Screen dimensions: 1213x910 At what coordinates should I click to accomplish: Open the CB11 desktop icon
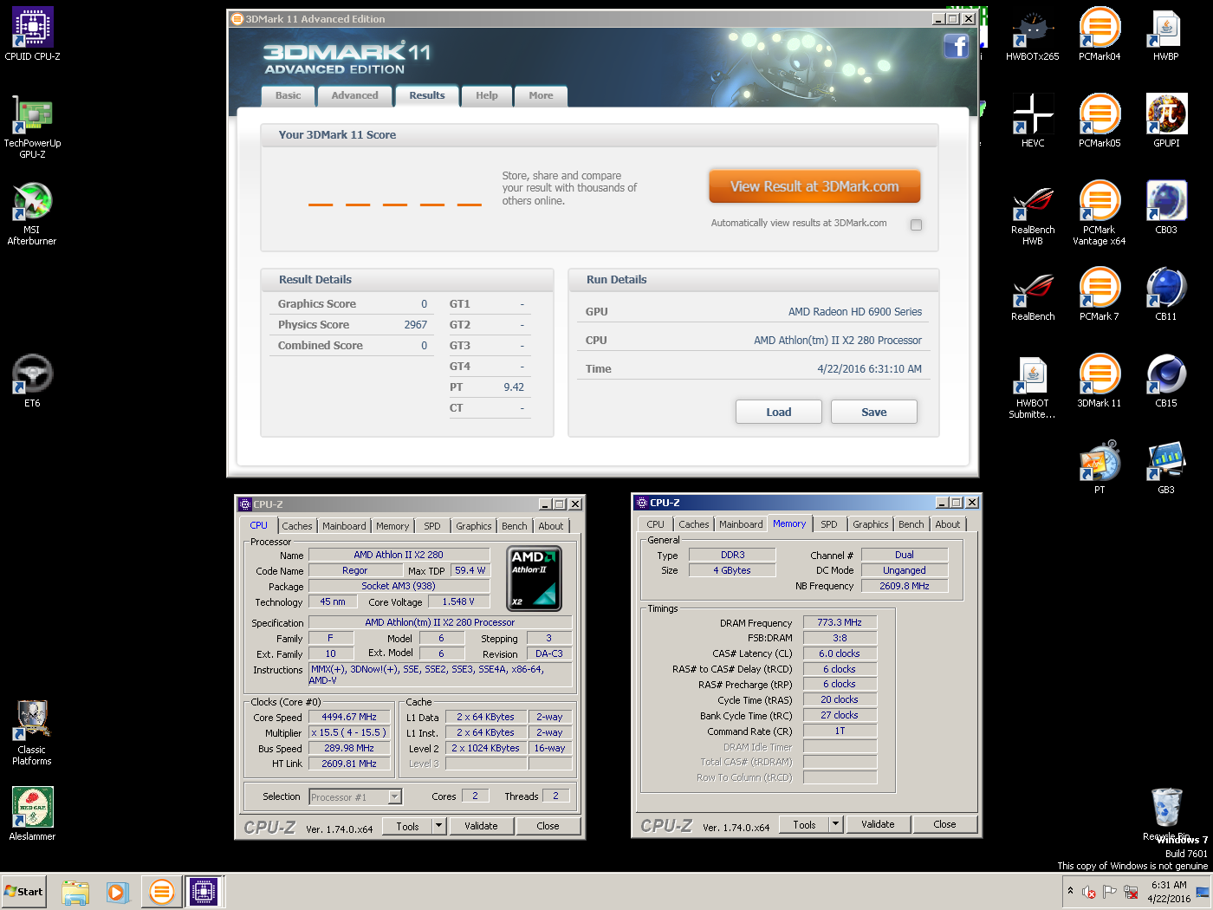click(1166, 295)
